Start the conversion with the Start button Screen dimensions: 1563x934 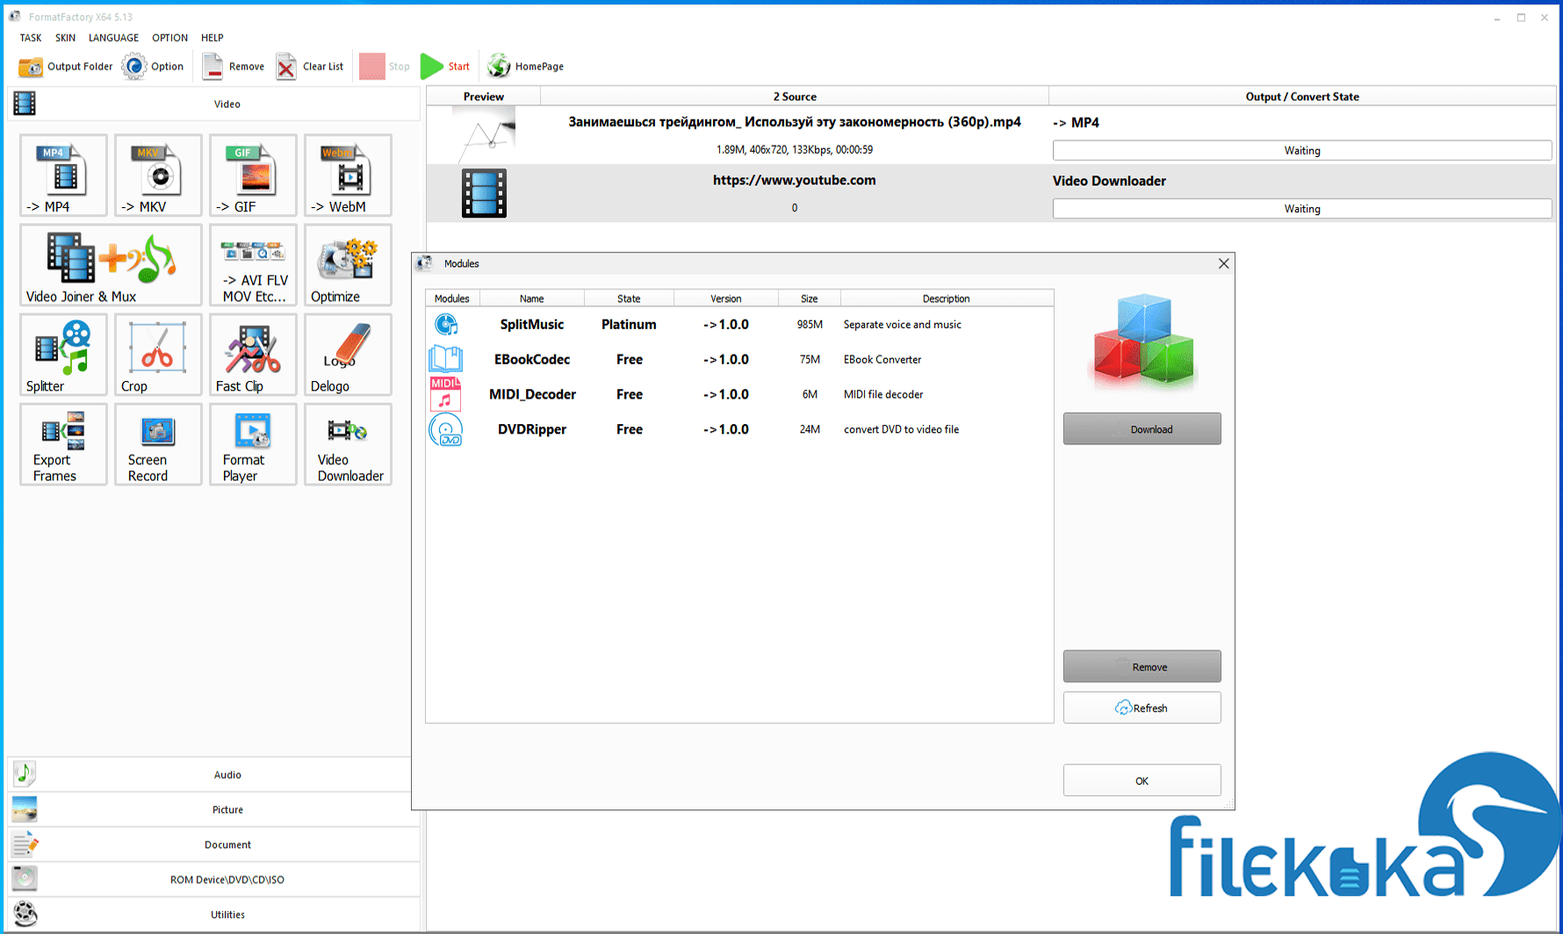(445, 67)
